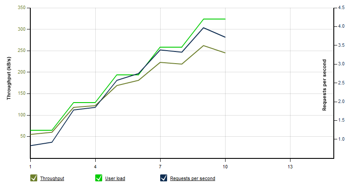Click the 50 label on throughput axis

coord(23,136)
